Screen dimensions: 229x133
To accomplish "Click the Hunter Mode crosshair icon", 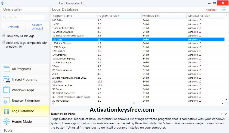I will [6, 122].
